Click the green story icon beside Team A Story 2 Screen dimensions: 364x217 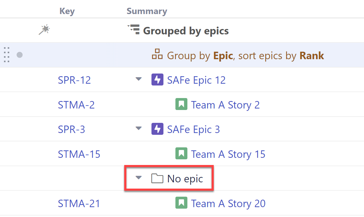[181, 104]
